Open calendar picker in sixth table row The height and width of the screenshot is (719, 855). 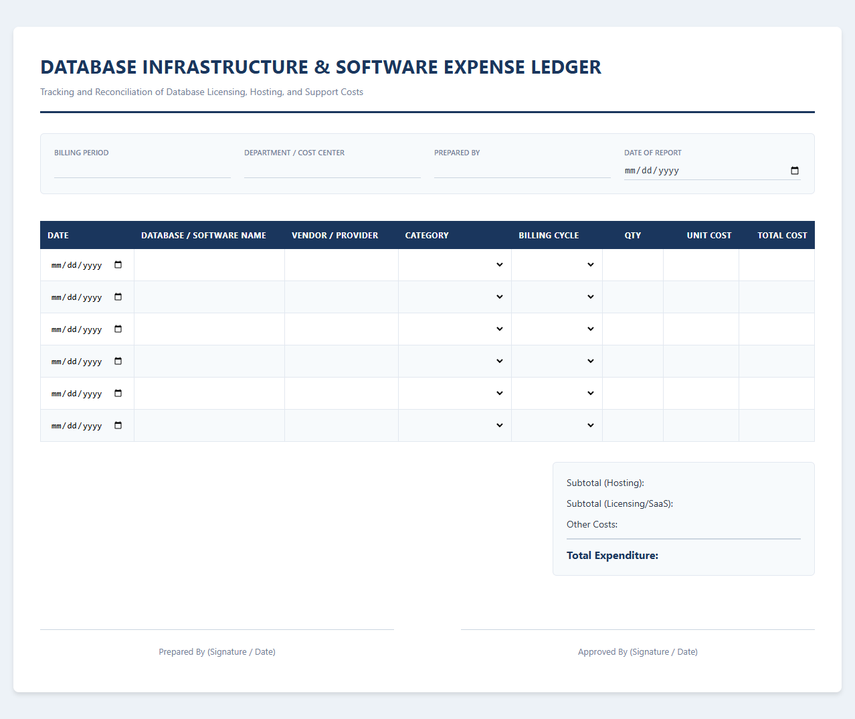(118, 426)
